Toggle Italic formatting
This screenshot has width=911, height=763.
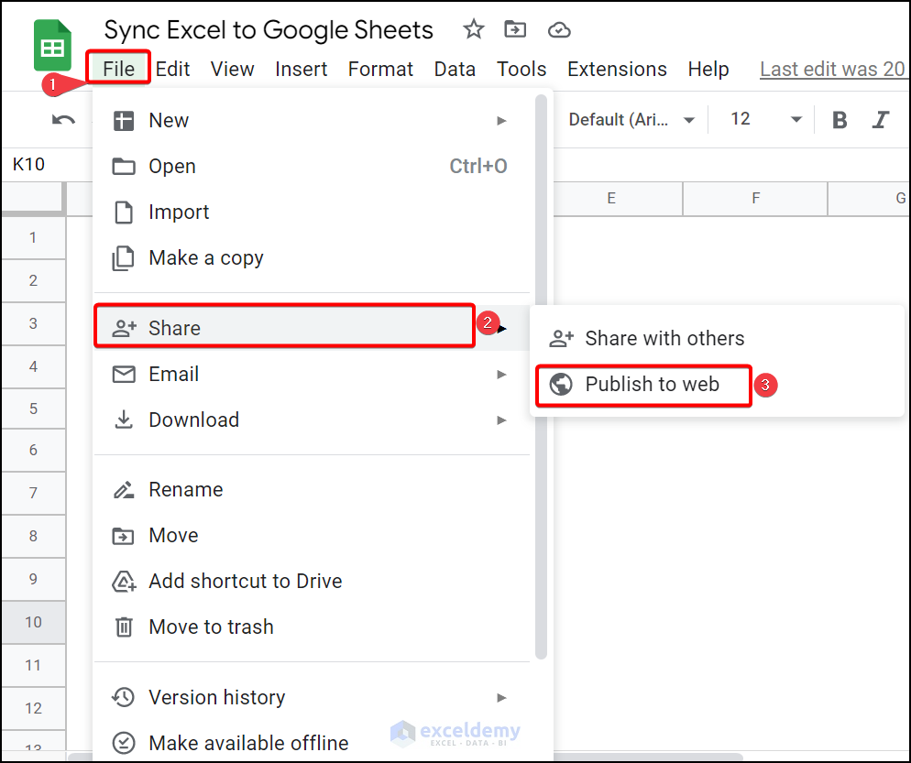(881, 120)
